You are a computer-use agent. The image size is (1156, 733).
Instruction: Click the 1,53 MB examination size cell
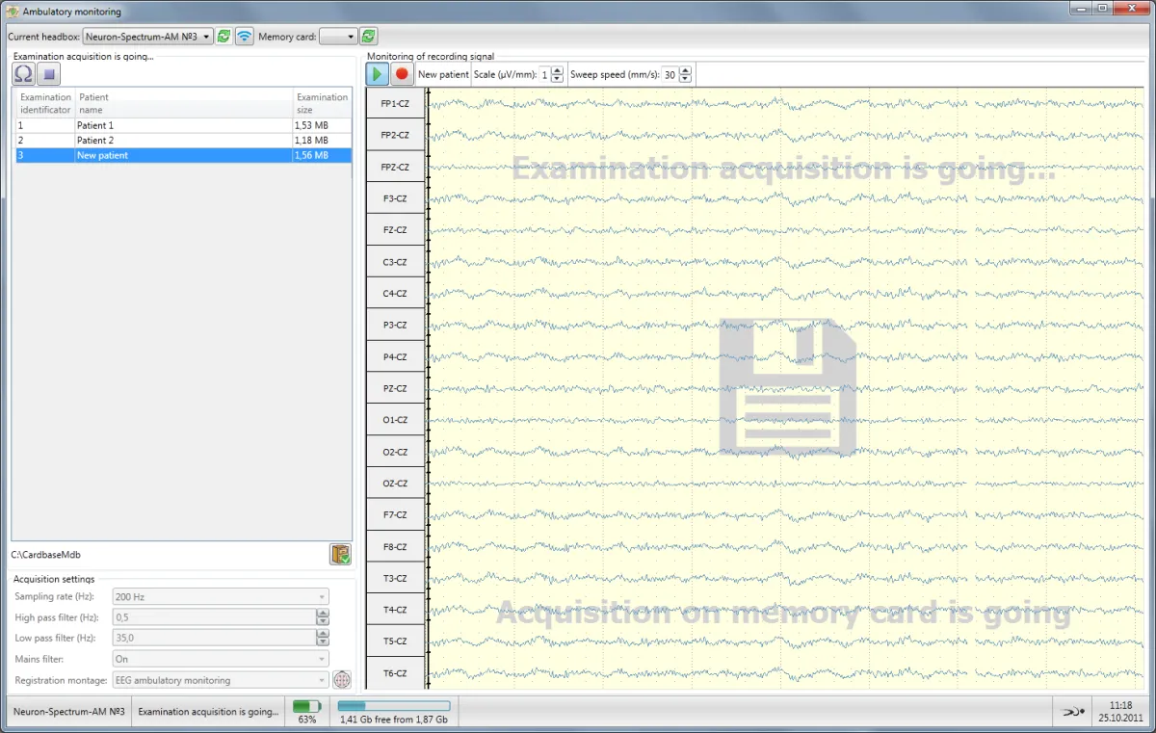[323, 125]
